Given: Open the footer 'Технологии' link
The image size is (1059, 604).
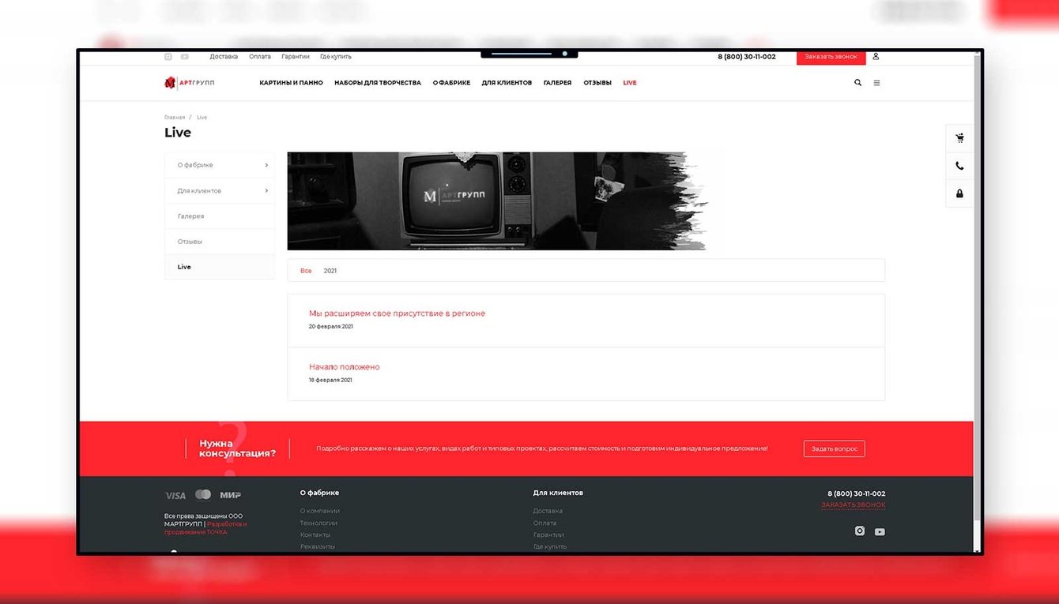Looking at the screenshot, I should click(x=319, y=523).
